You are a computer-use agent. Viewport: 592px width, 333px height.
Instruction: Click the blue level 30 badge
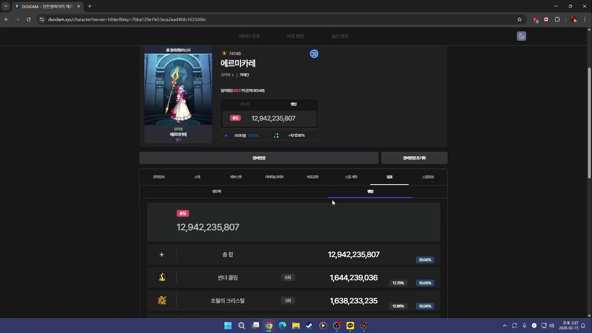click(314, 54)
